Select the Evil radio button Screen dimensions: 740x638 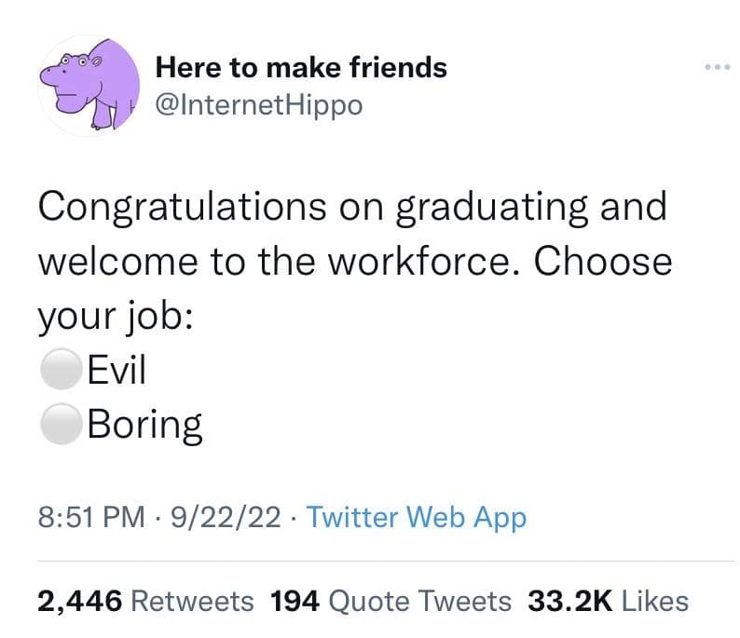[x=60, y=372]
